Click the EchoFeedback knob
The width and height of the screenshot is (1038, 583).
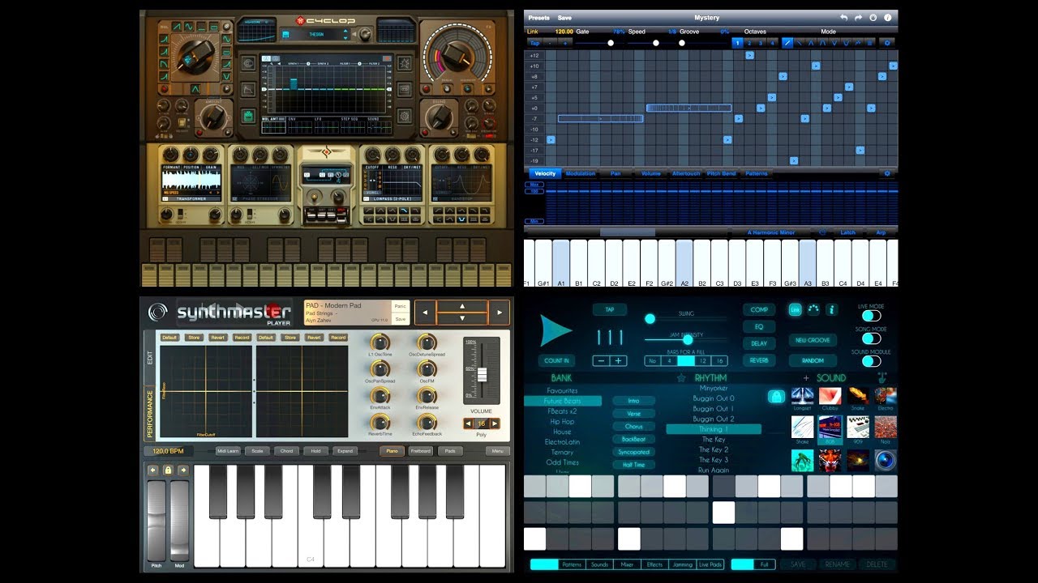(x=427, y=421)
